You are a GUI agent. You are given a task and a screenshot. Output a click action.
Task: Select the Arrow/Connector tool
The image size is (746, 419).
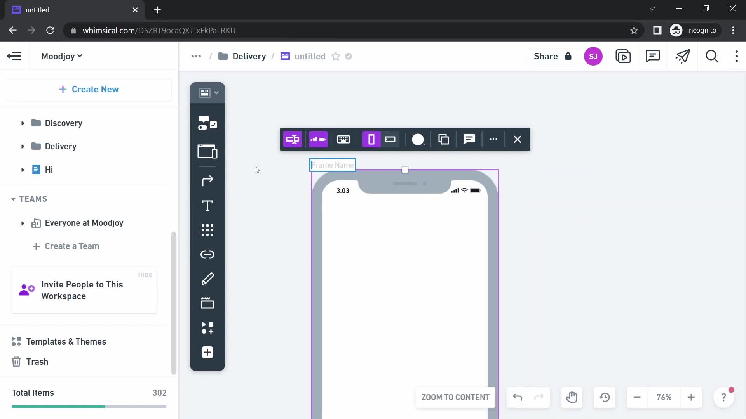tap(207, 180)
